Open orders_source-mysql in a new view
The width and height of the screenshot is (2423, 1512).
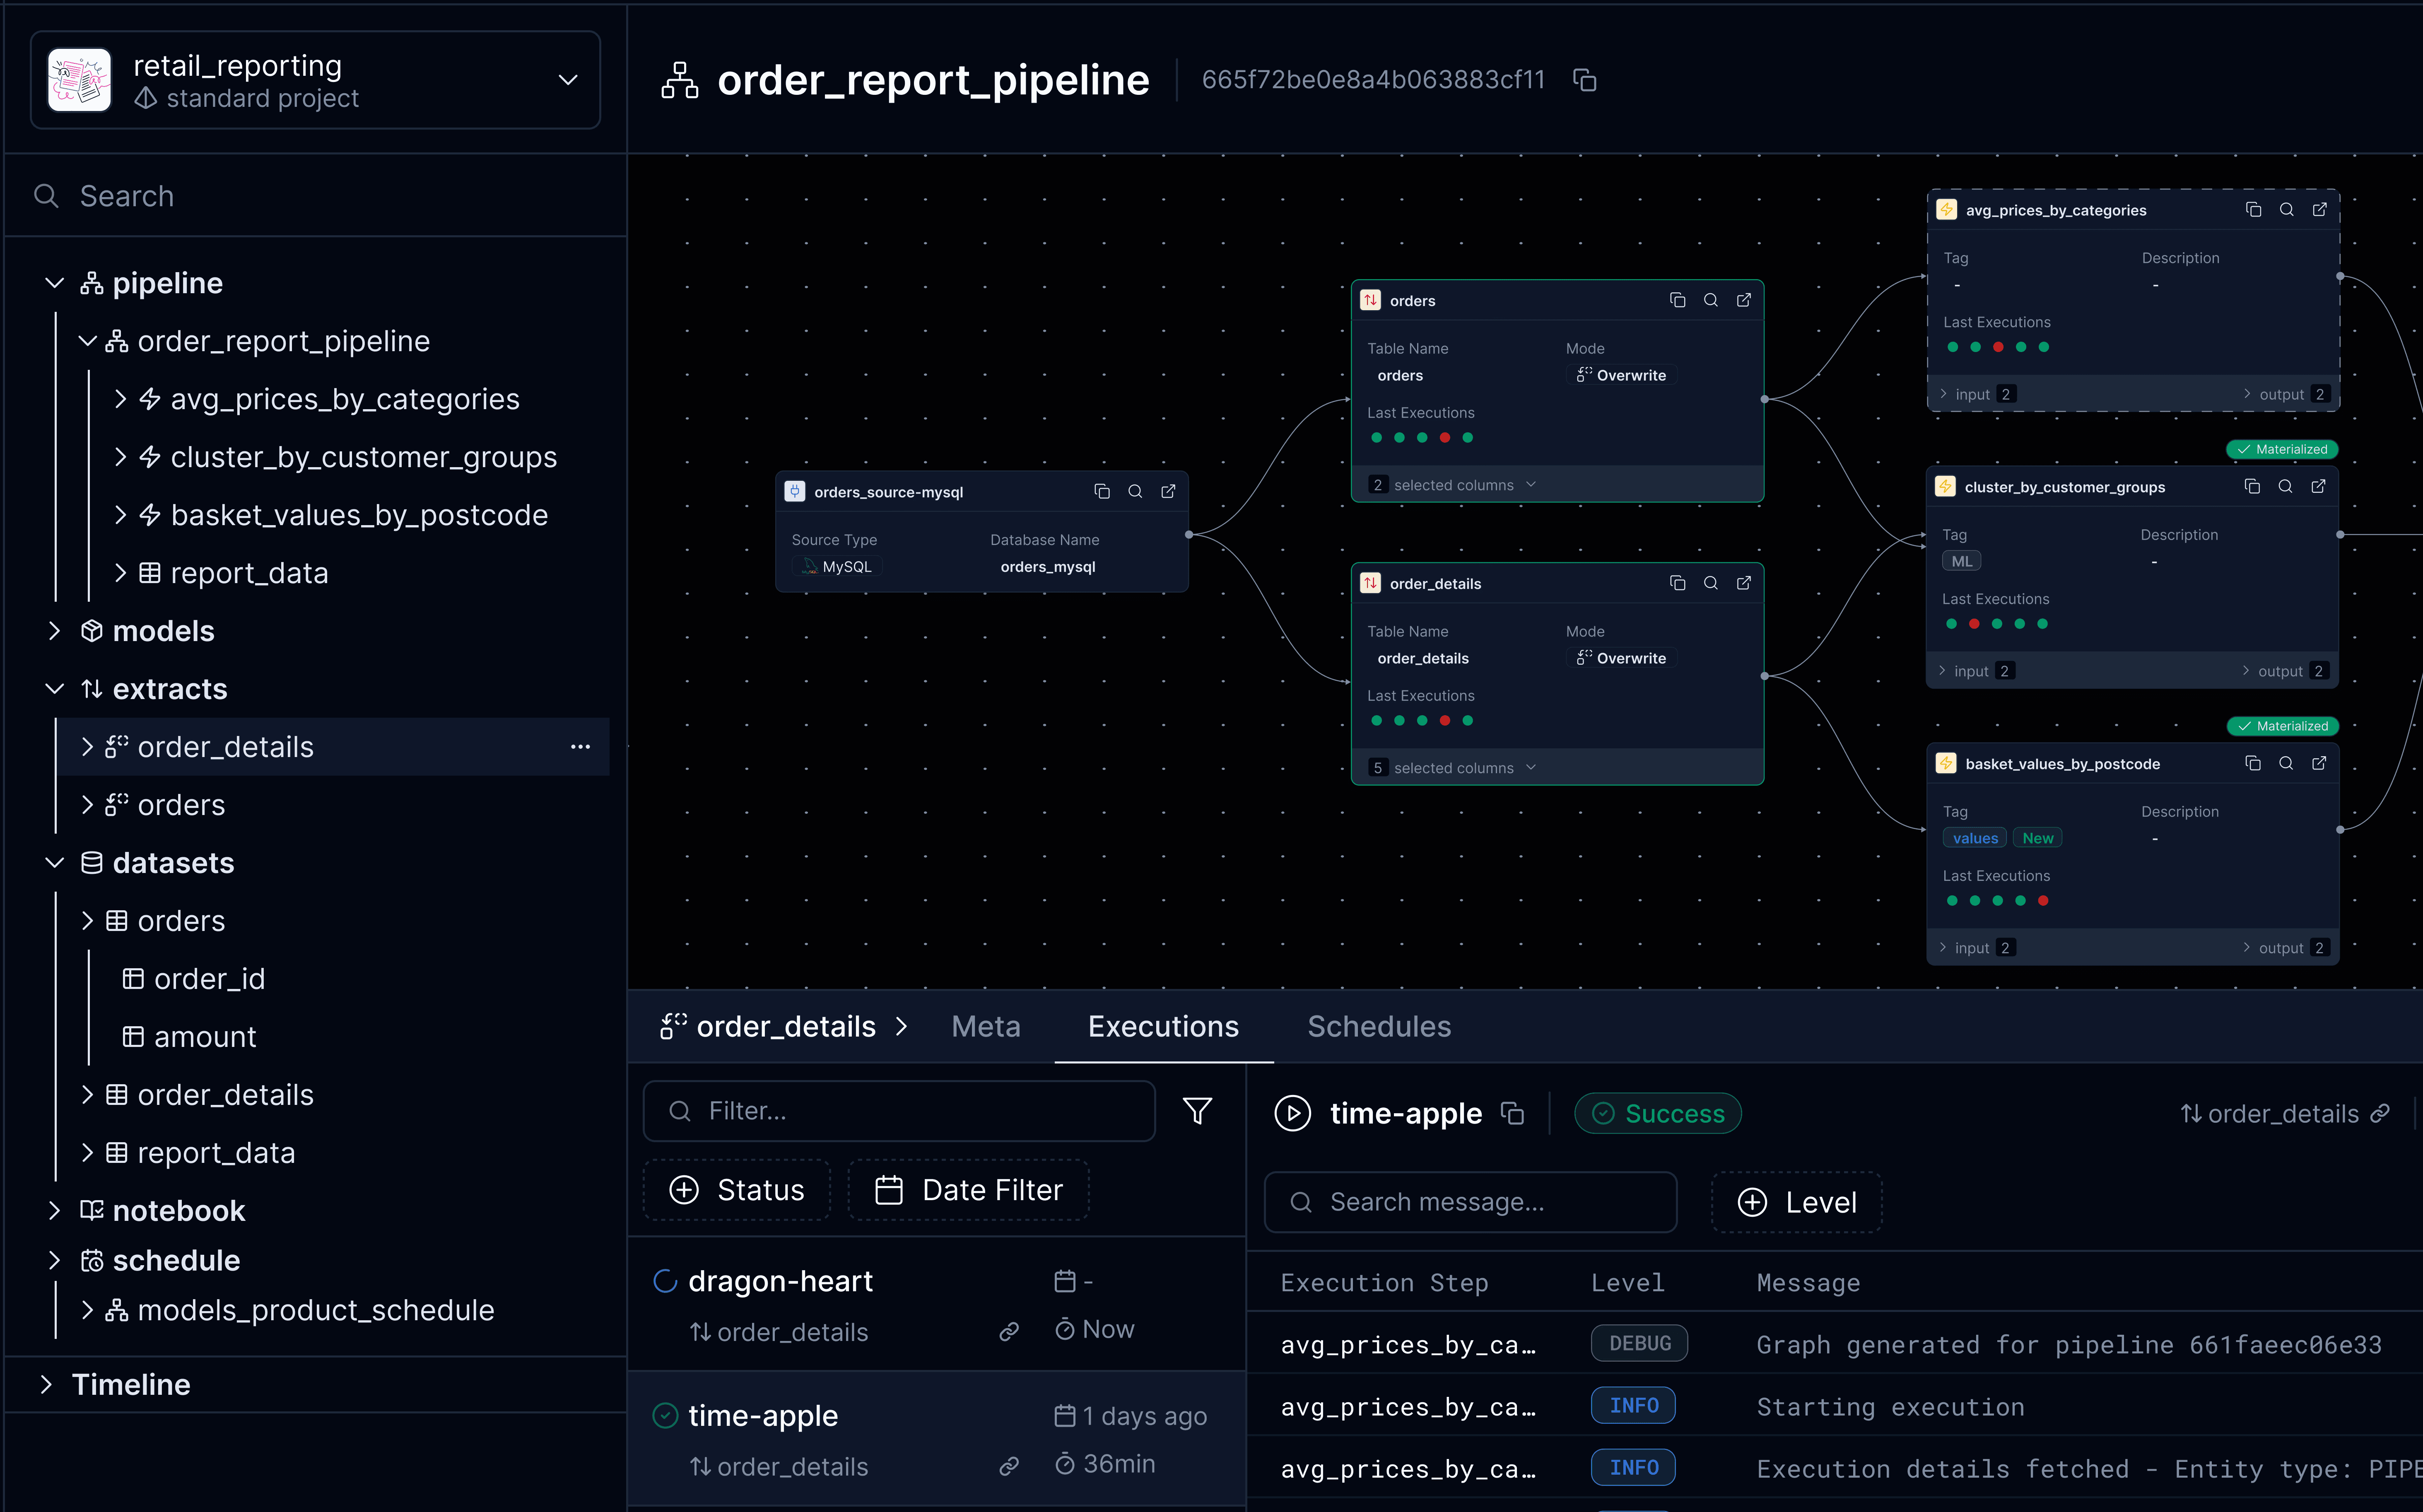click(1168, 491)
